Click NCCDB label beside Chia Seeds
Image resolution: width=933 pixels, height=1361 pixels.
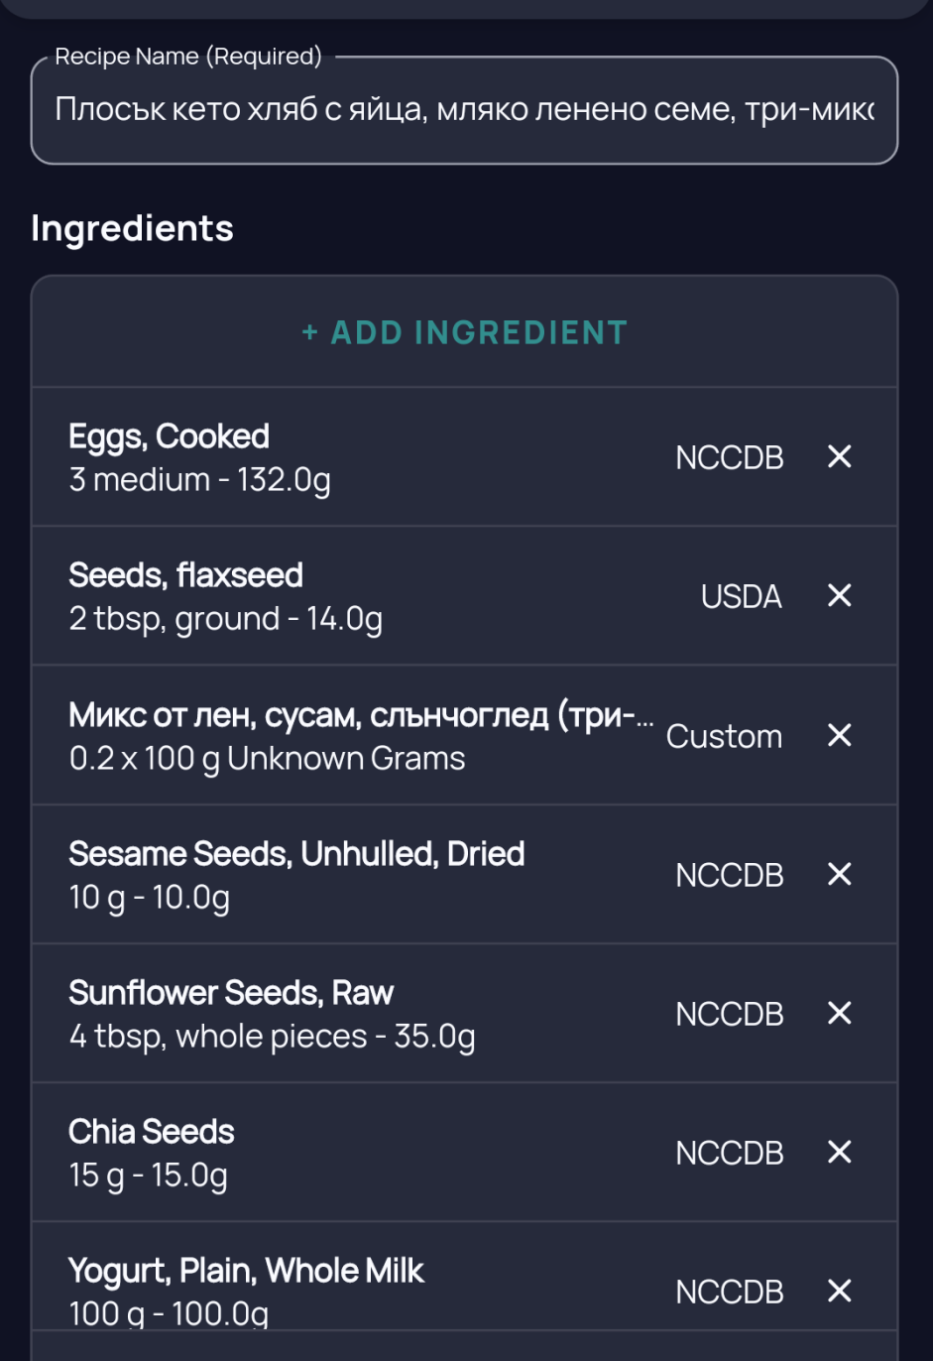click(x=730, y=1154)
